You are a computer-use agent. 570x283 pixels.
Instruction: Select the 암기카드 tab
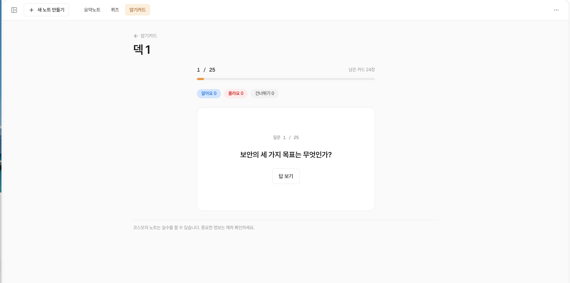coord(138,10)
